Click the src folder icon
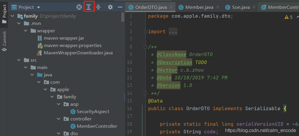 click(x=26, y=60)
